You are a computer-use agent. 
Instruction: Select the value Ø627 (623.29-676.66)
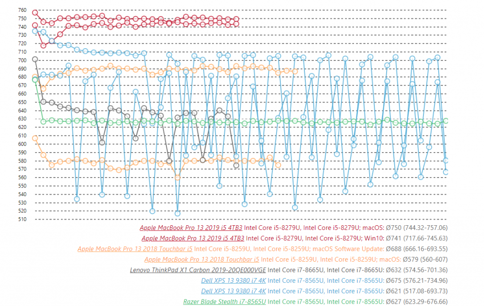(417, 301)
